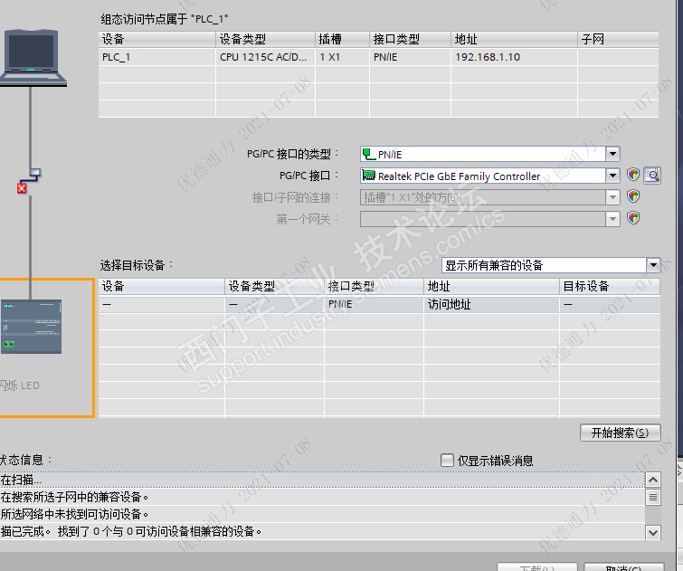This screenshot has width=683, height=571.
Task: Click the 子网 column header
Action: 618,39
